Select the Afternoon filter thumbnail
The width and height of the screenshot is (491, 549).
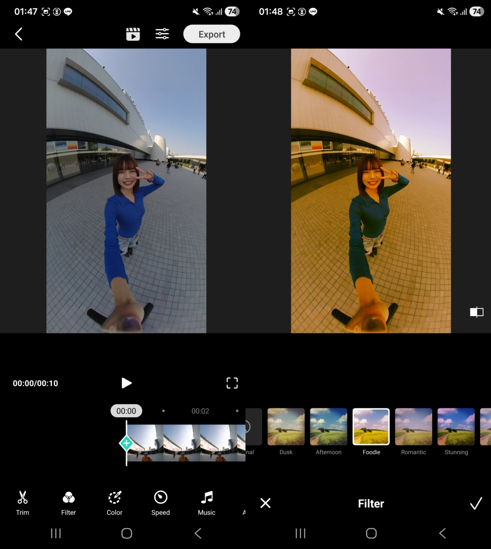tap(329, 427)
